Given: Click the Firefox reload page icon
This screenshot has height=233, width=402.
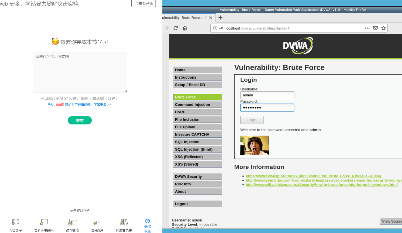Looking at the screenshot, I should pos(176,28).
